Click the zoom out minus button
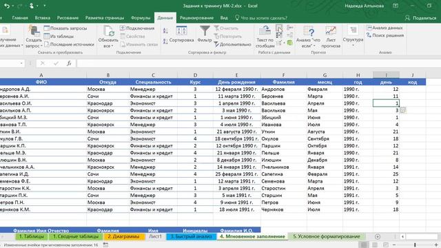Viewport: 441px width, 248px height. [394, 245]
